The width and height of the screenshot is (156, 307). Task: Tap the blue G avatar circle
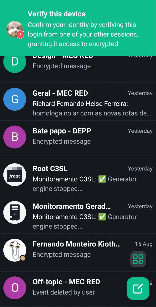click(15, 99)
